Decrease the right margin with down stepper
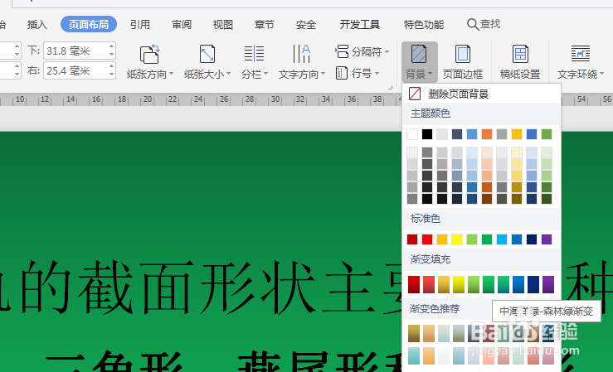The image size is (613, 372). click(x=111, y=75)
